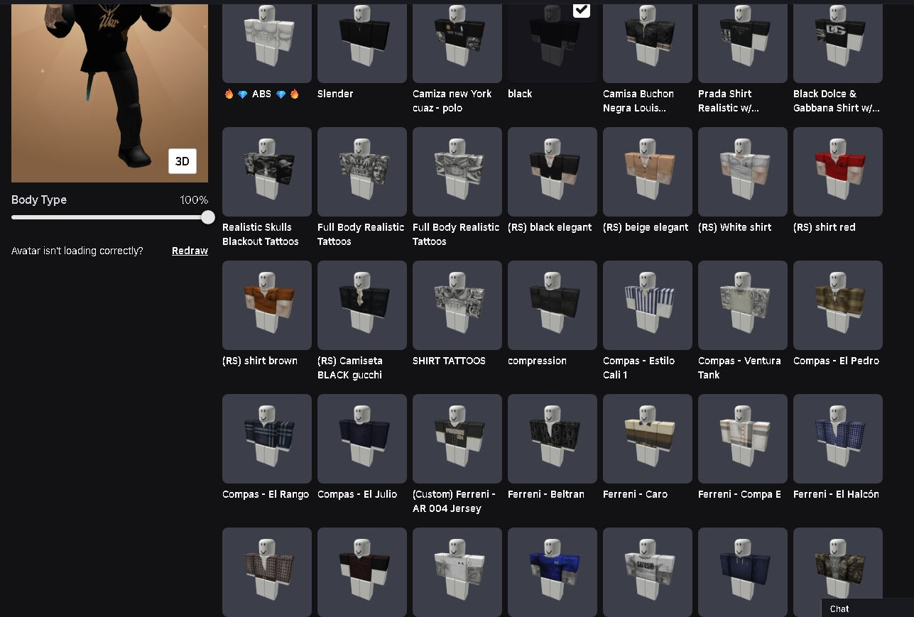Select (RS) beige elegant thumbnail

(x=648, y=172)
